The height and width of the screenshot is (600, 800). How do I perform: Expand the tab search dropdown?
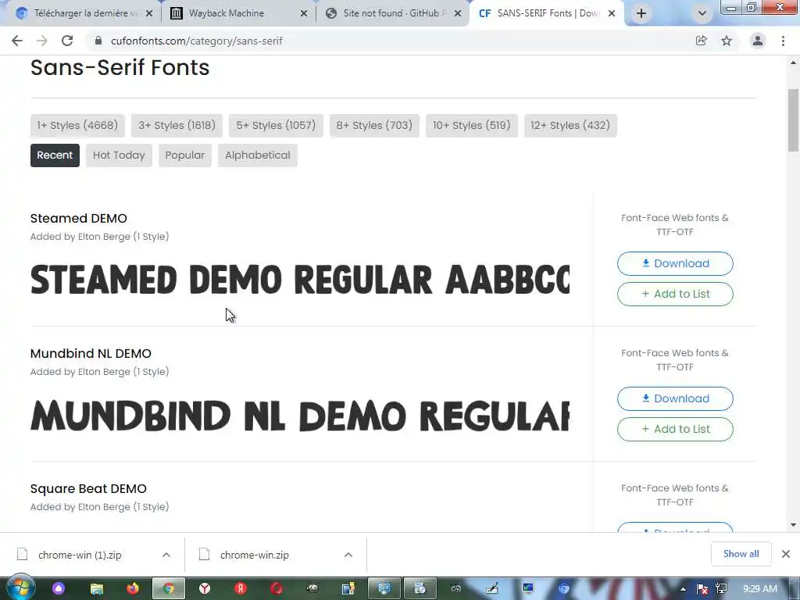[702, 13]
